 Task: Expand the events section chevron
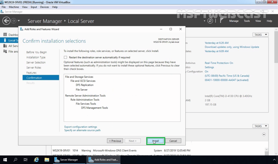pyautogui.click(x=264, y=134)
